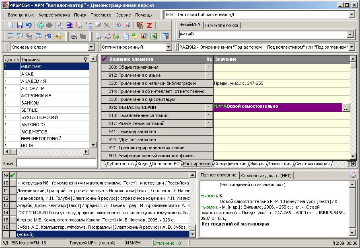Select АСТРОНОМИЯ in the terms list
The image size is (360, 248).
click(36, 96)
